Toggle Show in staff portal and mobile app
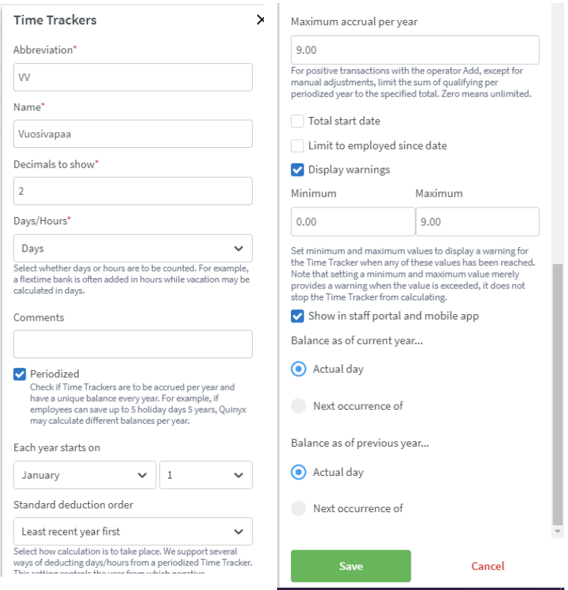Viewport: 568px width, 590px height. (x=298, y=316)
